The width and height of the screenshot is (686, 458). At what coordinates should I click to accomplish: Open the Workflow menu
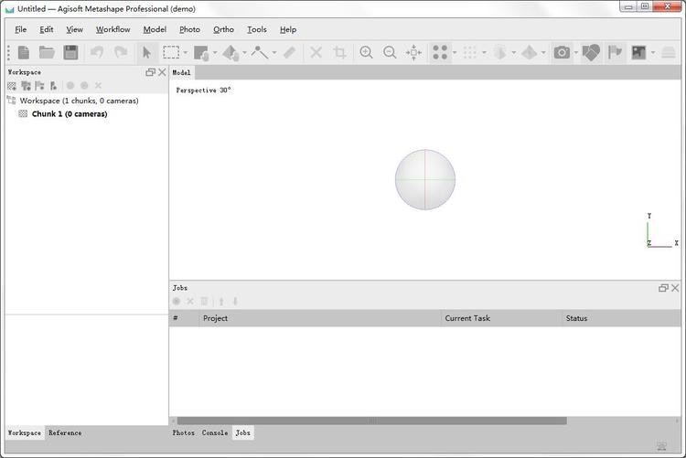click(113, 29)
